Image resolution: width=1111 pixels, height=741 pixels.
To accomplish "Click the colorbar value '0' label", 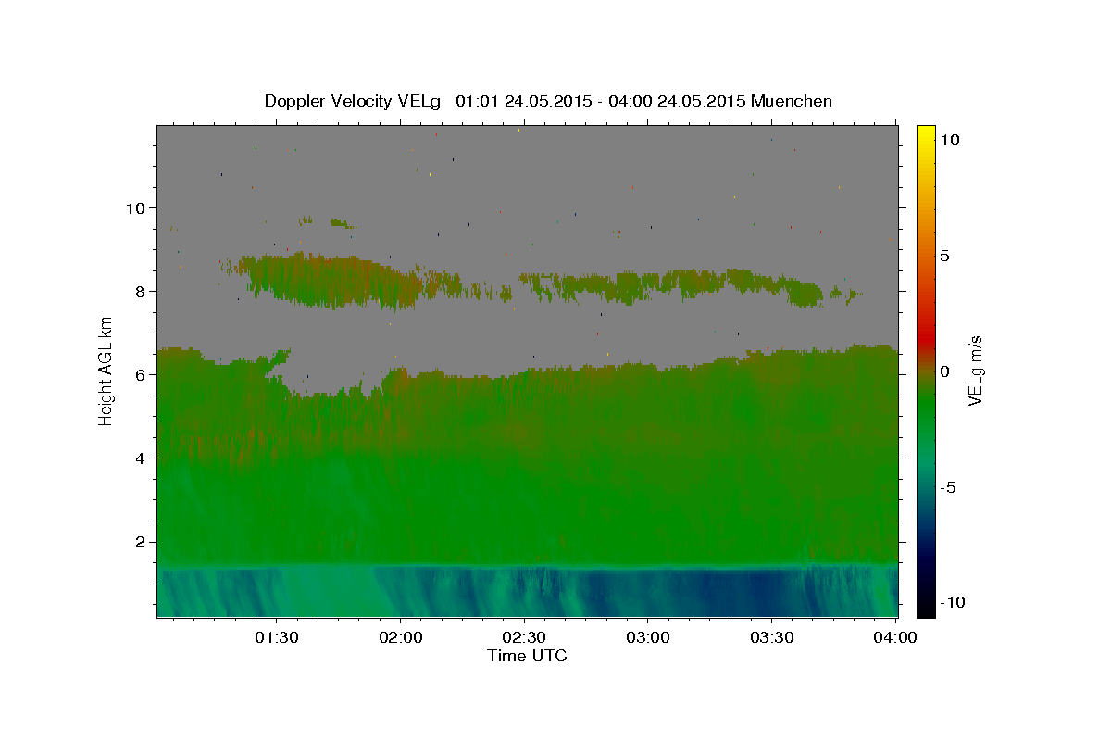I will (x=944, y=371).
